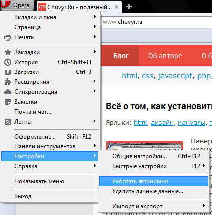Viewport: 212px width, 215px height.
Task: Follow the css link
Action: point(147,76)
